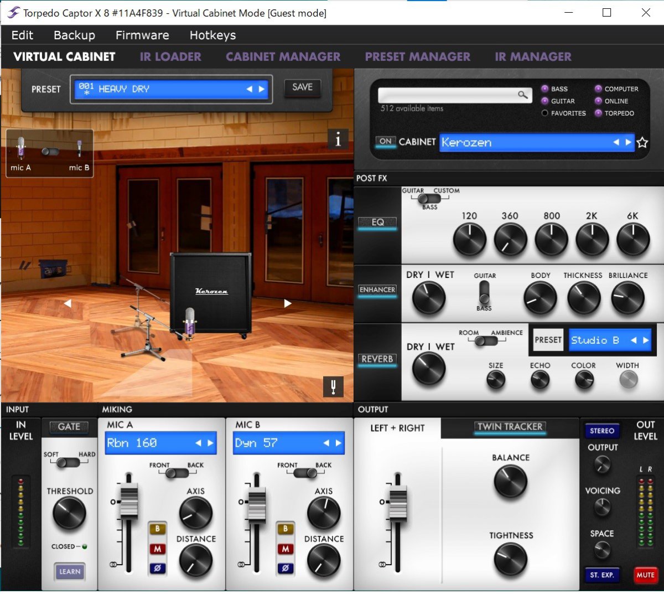Image resolution: width=664 pixels, height=594 pixels.
Task: Move room view left with arrow
Action: coord(68,303)
